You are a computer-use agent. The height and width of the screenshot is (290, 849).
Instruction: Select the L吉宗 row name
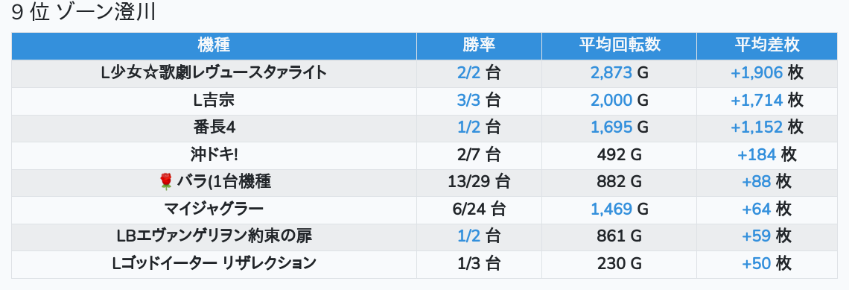(214, 101)
